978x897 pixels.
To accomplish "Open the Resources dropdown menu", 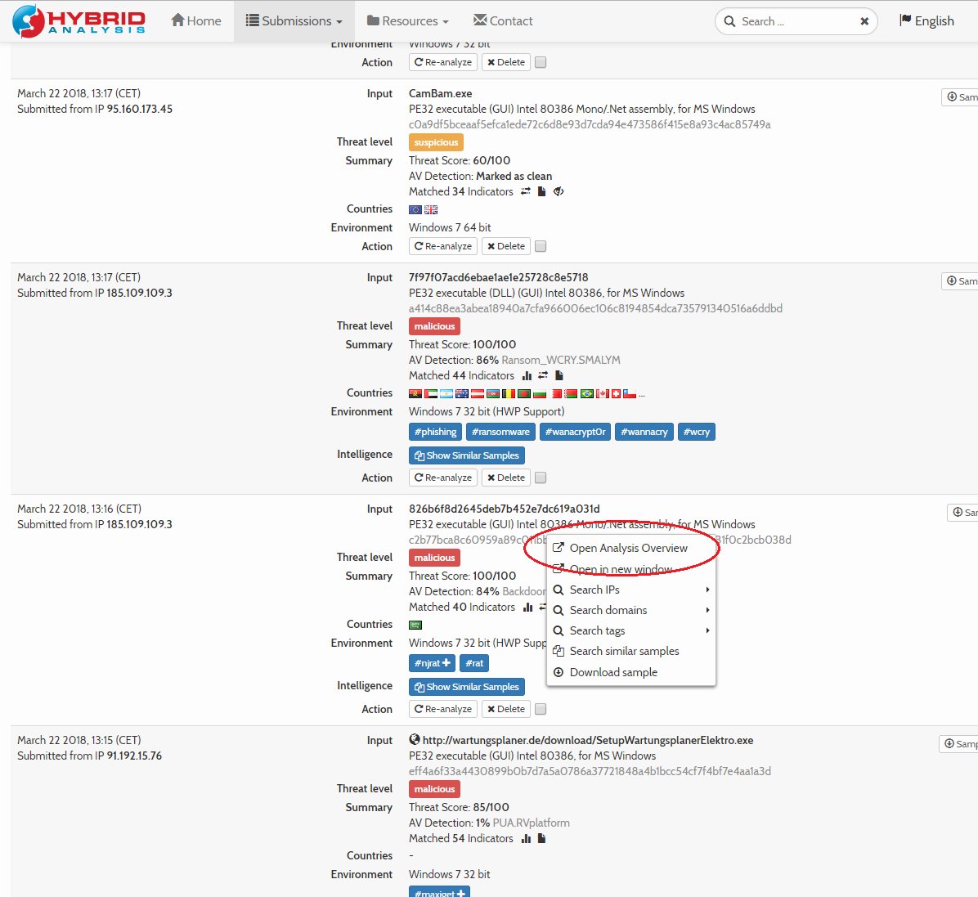I will 407,20.
